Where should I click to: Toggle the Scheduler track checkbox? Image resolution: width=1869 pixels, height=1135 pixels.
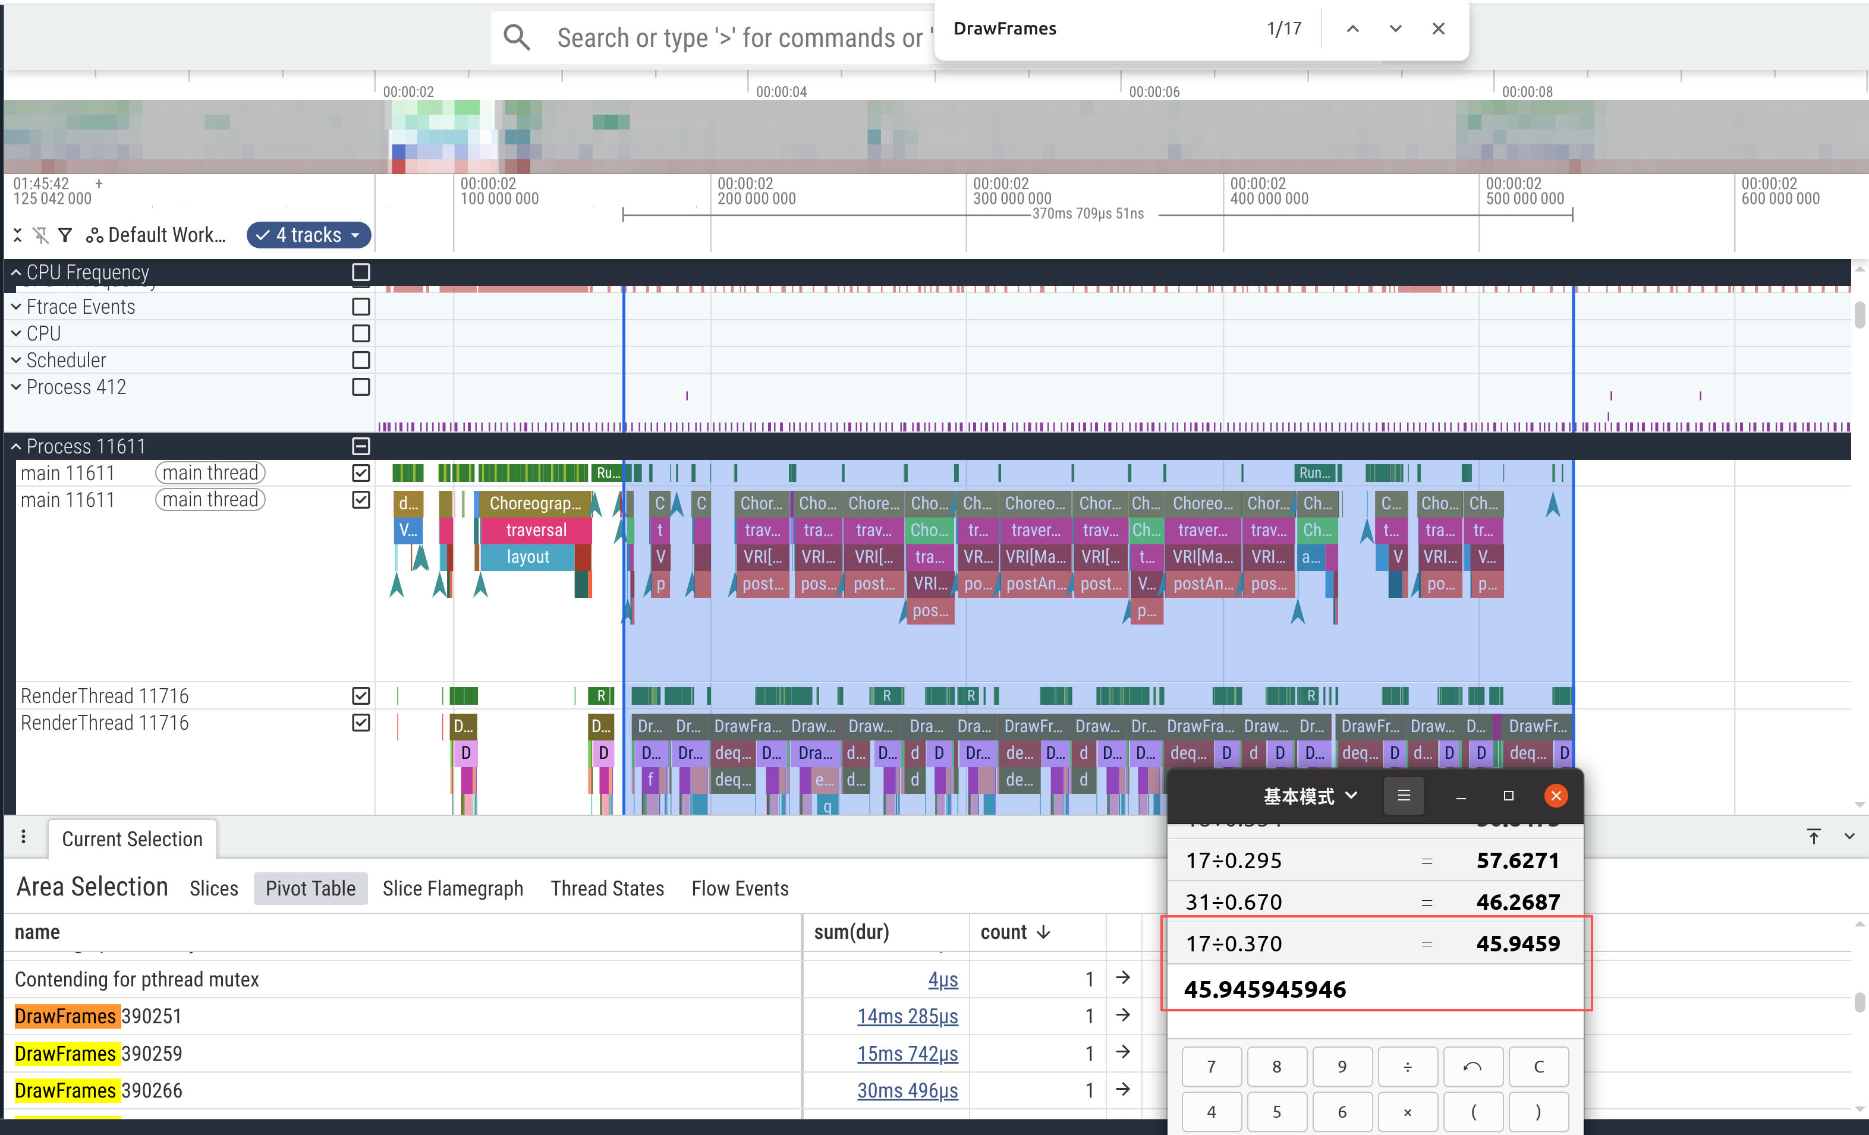point(361,360)
